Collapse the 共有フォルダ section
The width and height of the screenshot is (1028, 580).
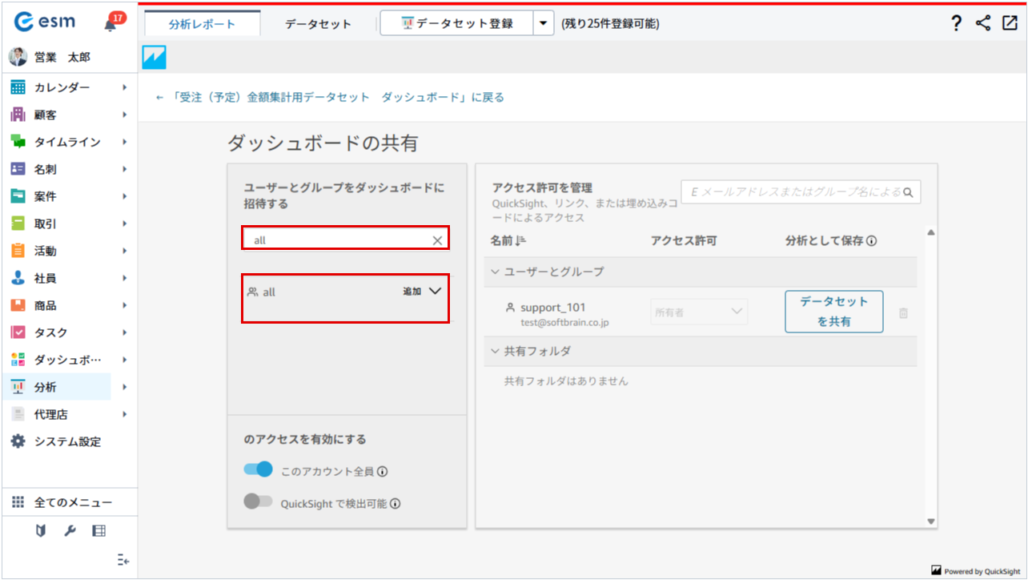pyautogui.click(x=496, y=351)
